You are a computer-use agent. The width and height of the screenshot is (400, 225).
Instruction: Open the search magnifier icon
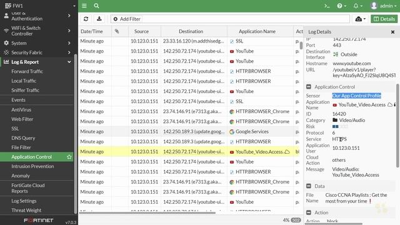pyautogui.click(x=96, y=6)
